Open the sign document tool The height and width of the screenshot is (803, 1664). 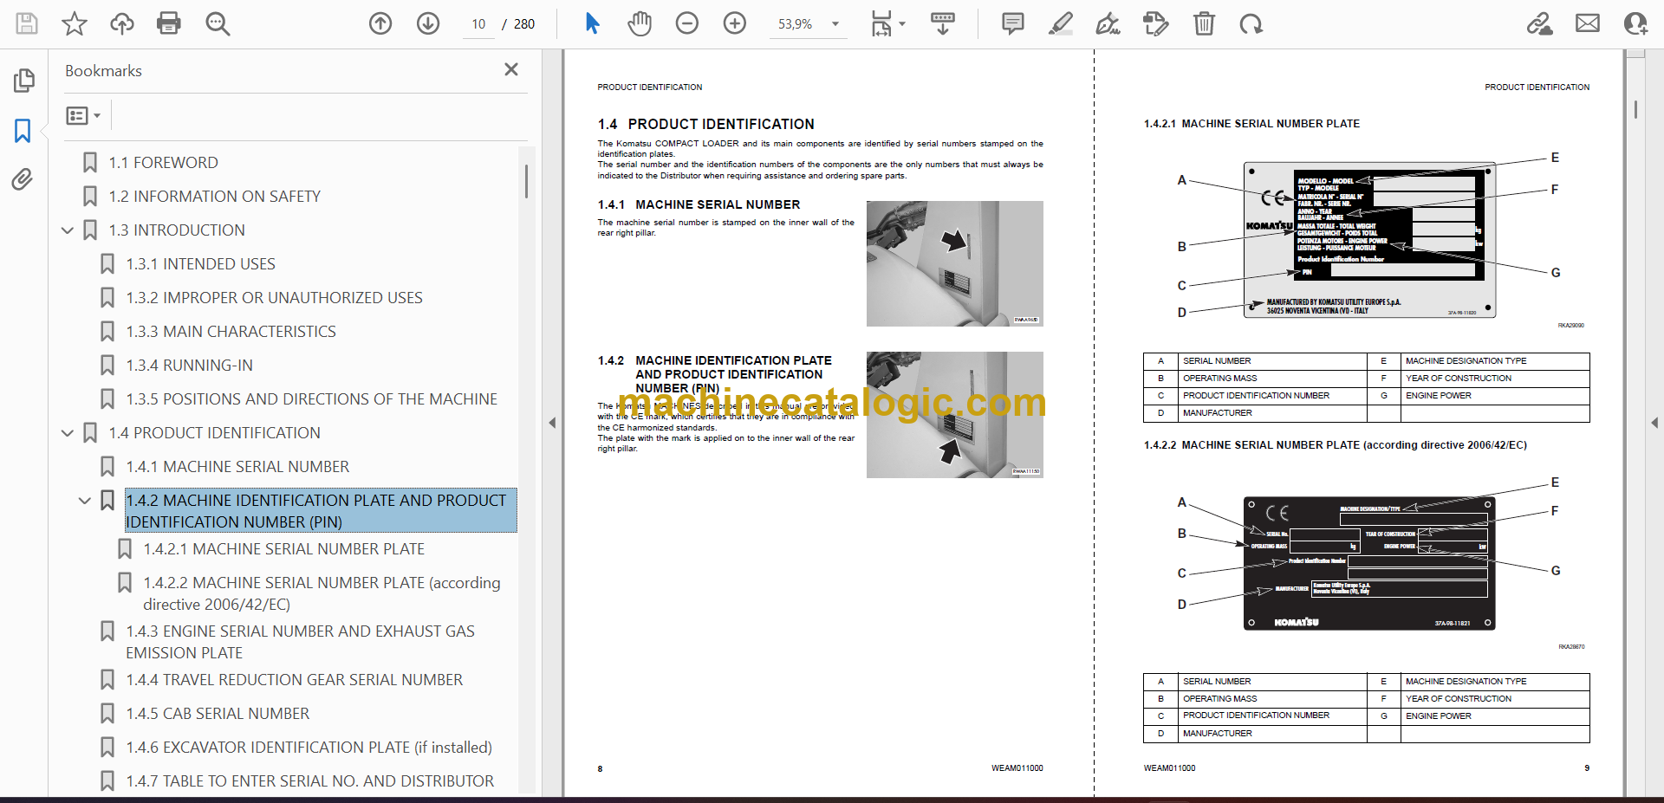pos(1108,23)
